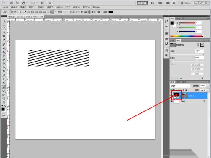
Task: Open the Window (W) menu
Action: (x=86, y=7)
